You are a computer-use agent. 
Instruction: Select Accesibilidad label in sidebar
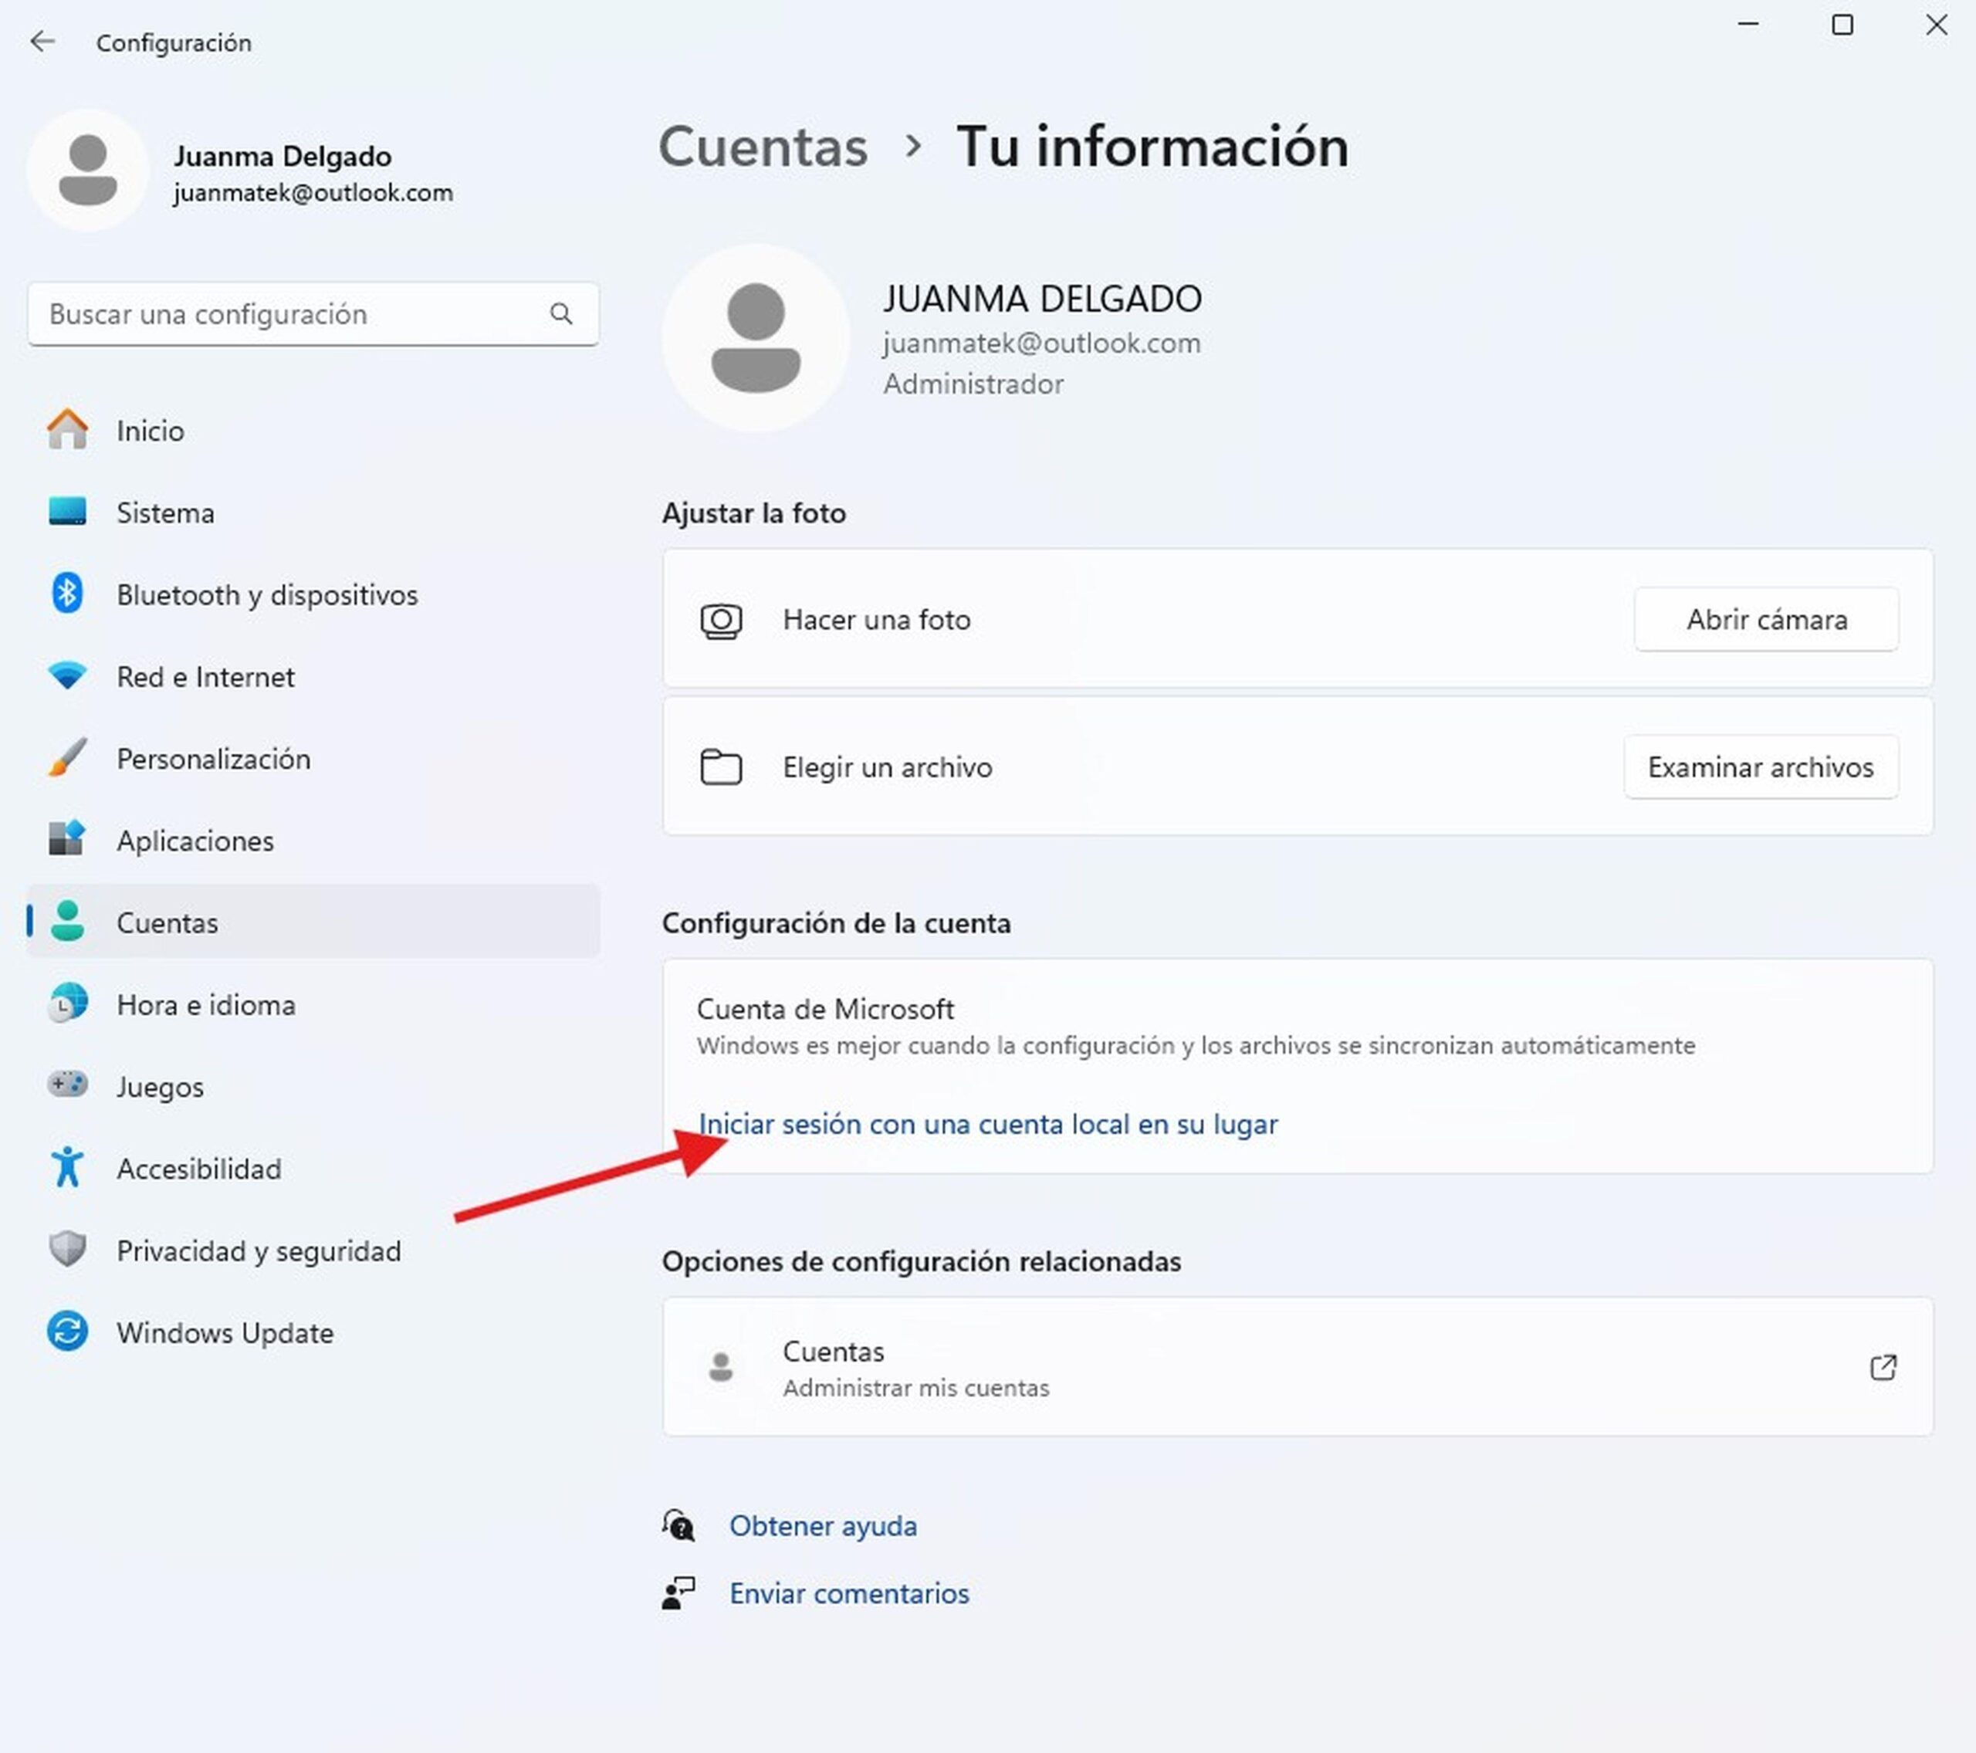pyautogui.click(x=199, y=1168)
